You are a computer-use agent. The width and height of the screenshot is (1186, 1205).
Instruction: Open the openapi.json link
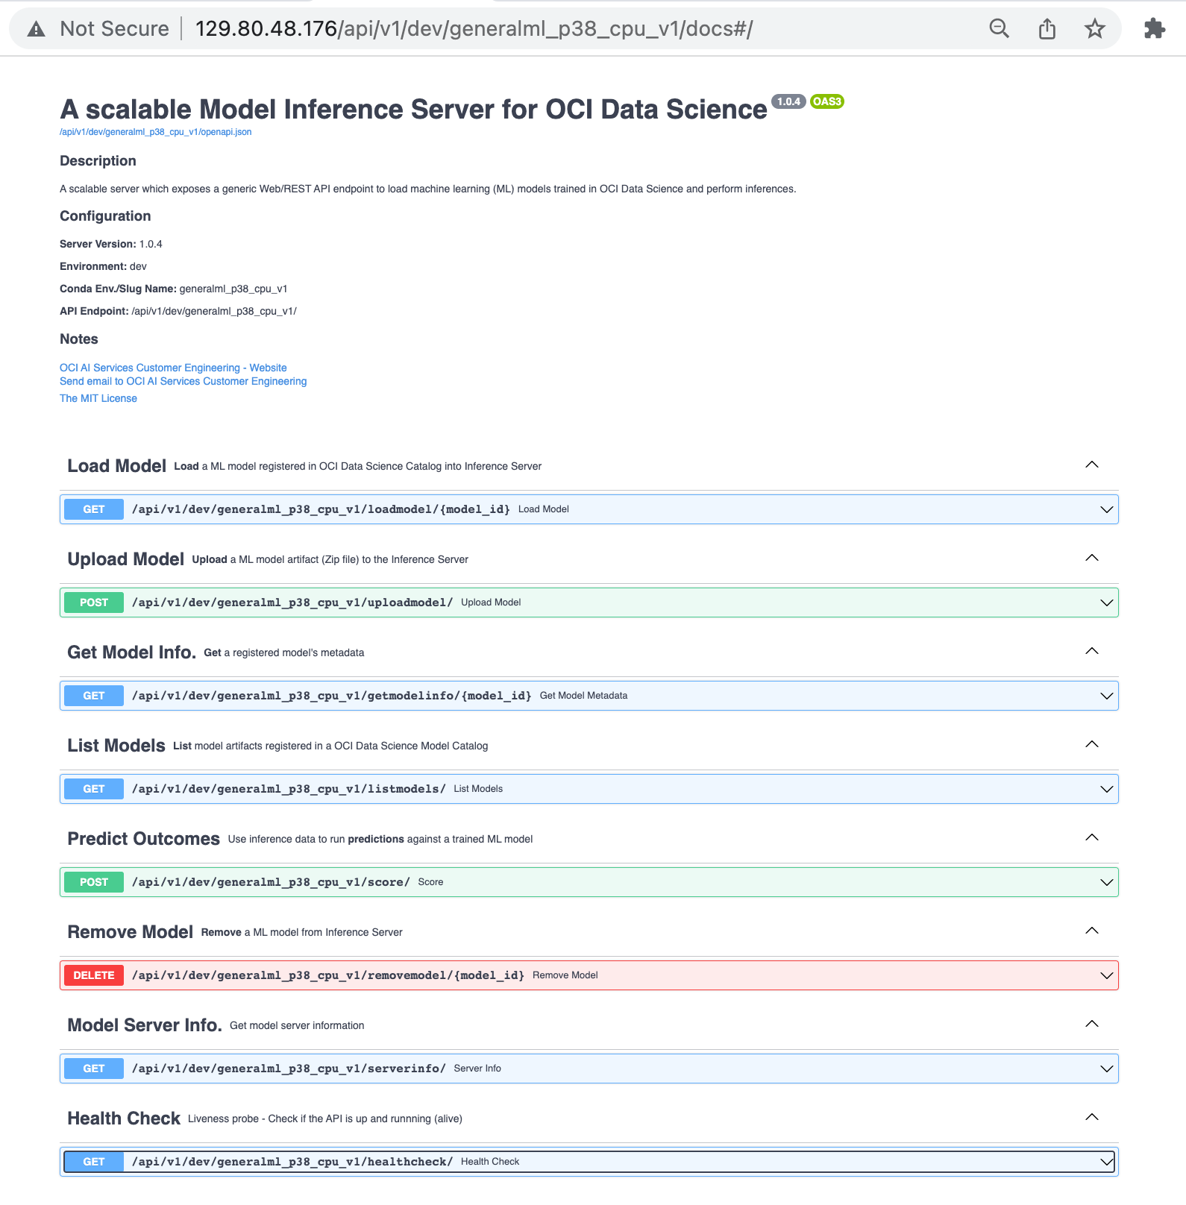pos(155,132)
